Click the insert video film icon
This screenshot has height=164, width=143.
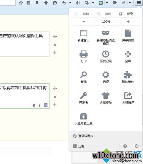click(x=46, y=105)
